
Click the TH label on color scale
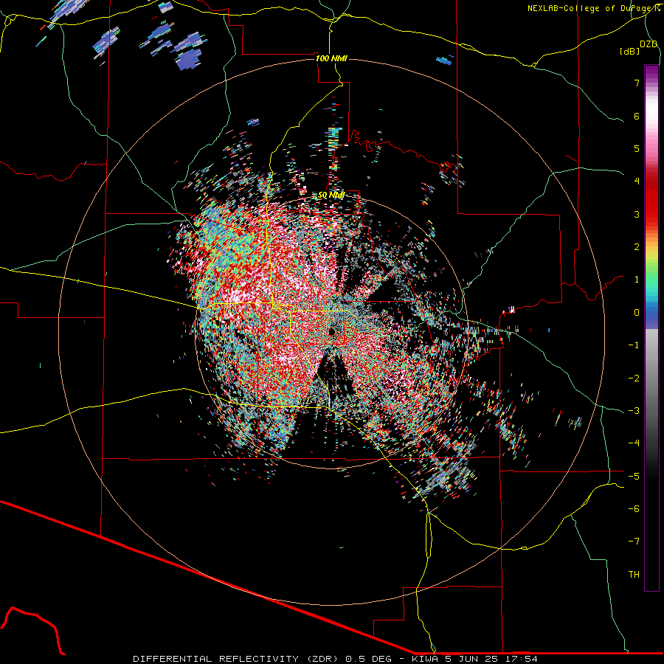coord(634,575)
